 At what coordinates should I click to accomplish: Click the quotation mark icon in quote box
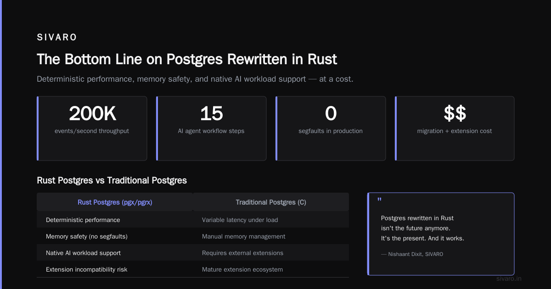[x=379, y=201]
